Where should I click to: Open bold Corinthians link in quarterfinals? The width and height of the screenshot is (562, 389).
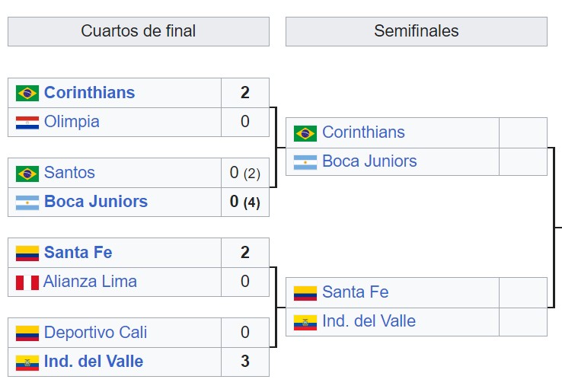[90, 92]
